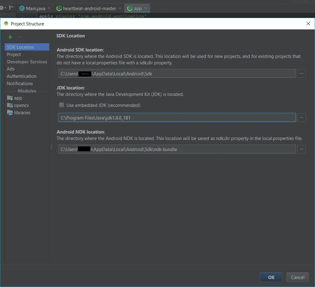The width and height of the screenshot is (315, 287).
Task: Close the app editor tab
Action: pos(146,8)
